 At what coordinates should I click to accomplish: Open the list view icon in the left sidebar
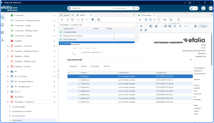(2, 32)
